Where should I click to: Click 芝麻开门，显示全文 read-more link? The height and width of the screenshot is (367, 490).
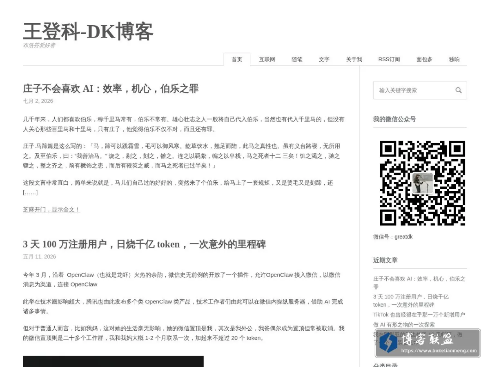[x=51, y=209]
